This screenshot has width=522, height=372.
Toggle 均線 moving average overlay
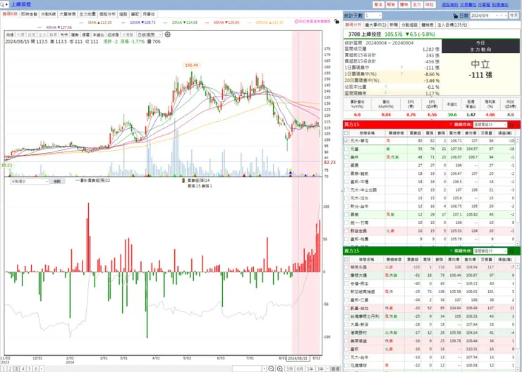10,35
